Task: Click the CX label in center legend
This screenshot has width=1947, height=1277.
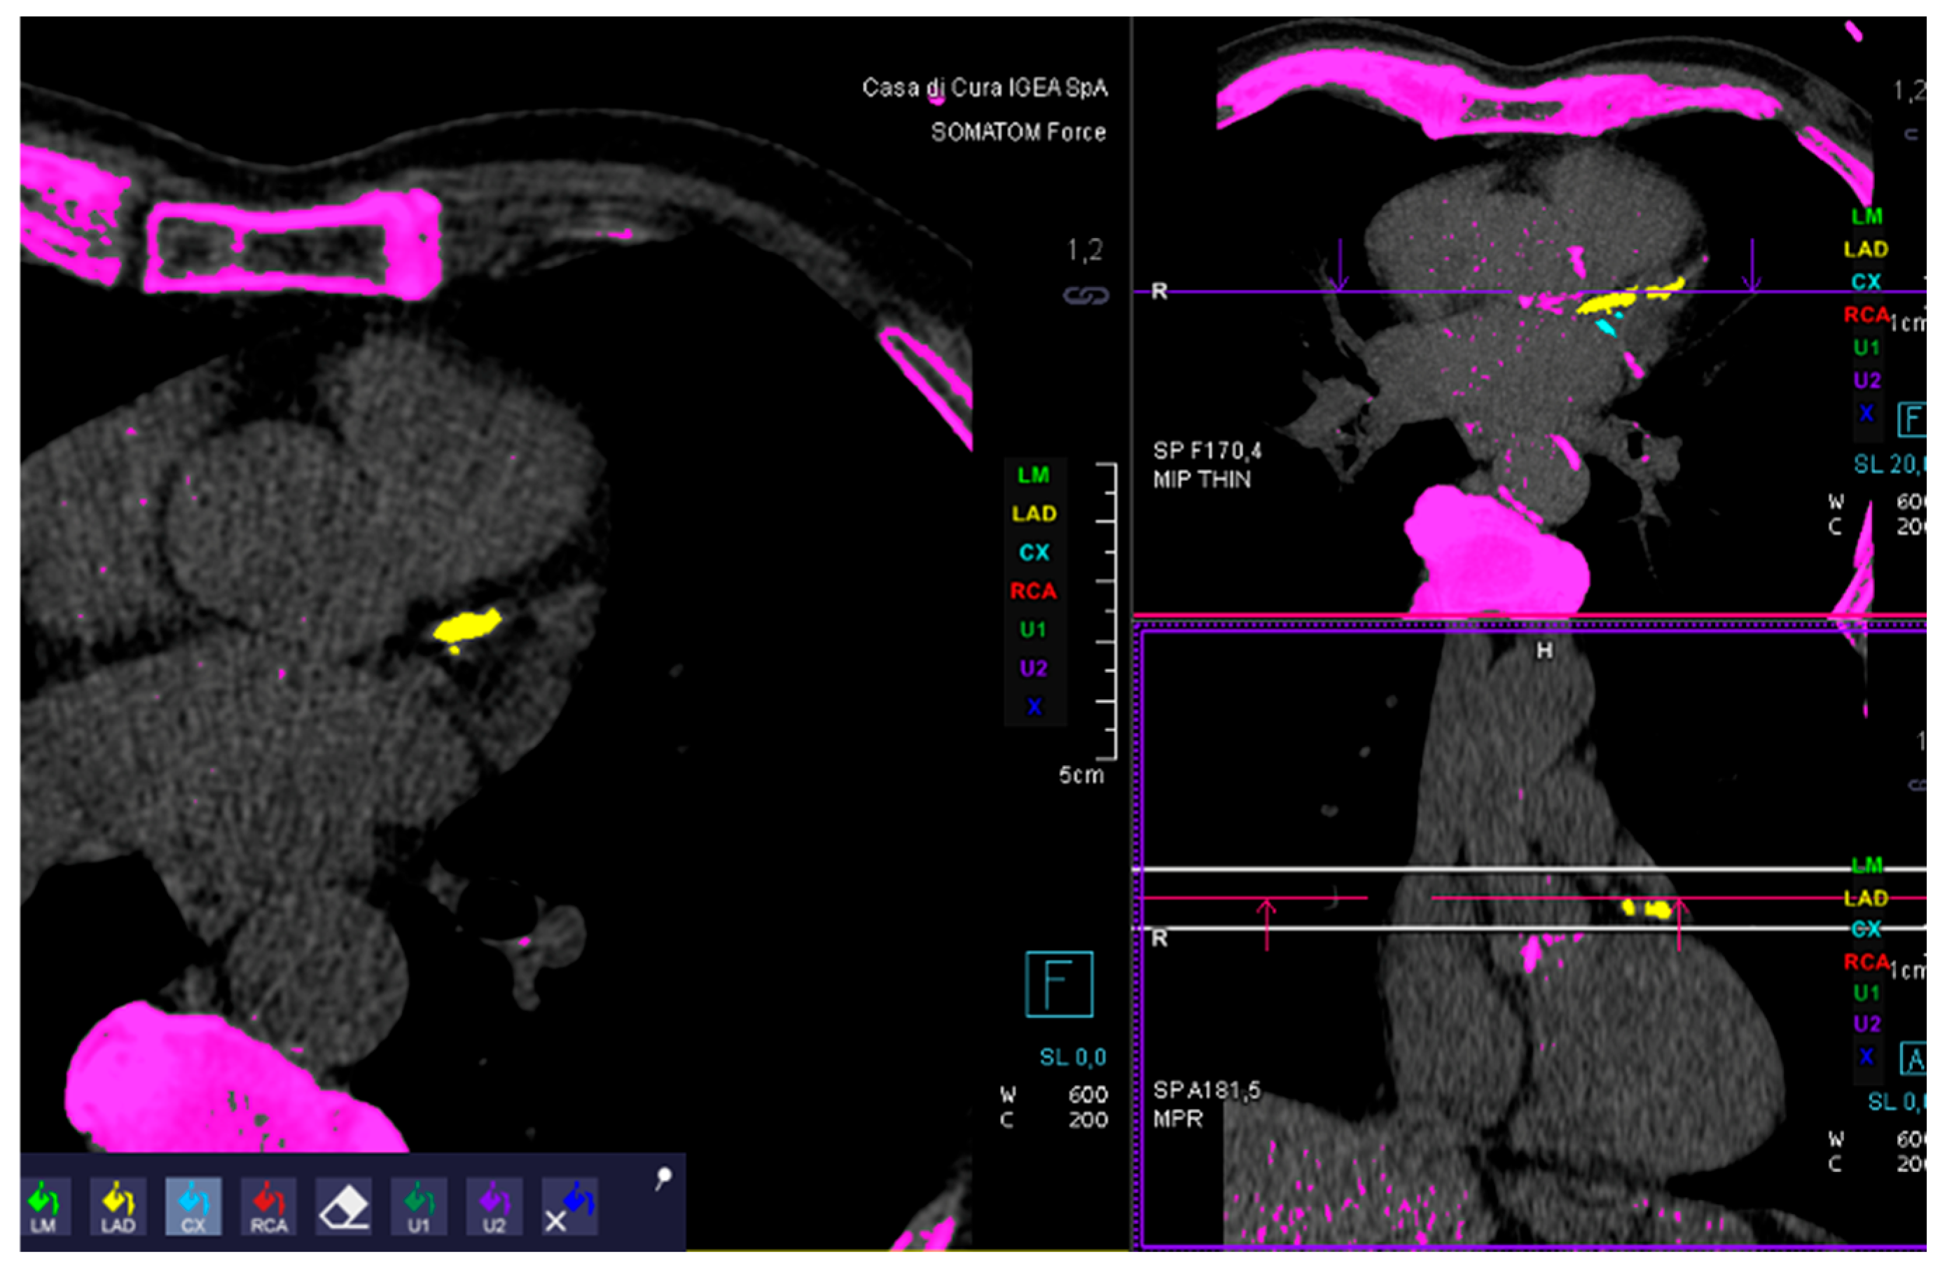Action: (1034, 552)
